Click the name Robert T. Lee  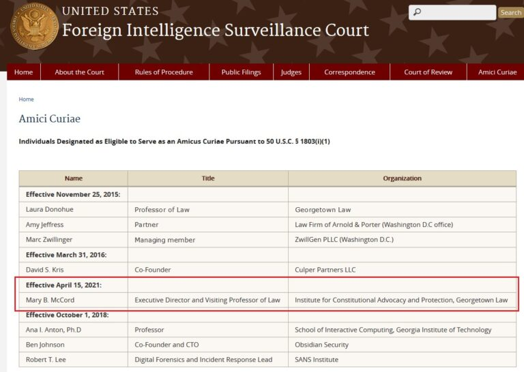[x=46, y=360]
